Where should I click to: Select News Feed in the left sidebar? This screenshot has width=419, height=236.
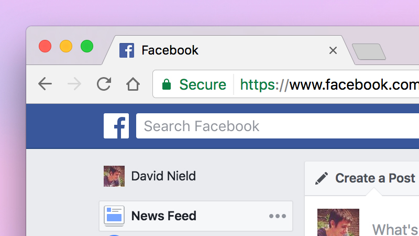[x=196, y=216]
